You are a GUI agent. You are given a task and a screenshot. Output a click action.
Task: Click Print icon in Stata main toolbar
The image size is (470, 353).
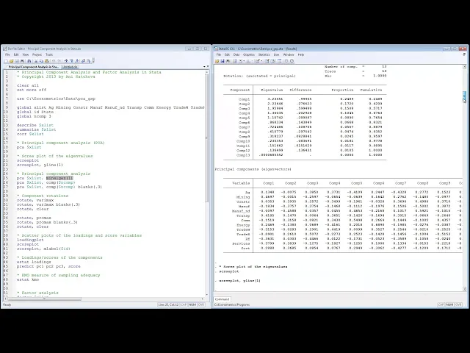point(228,60)
